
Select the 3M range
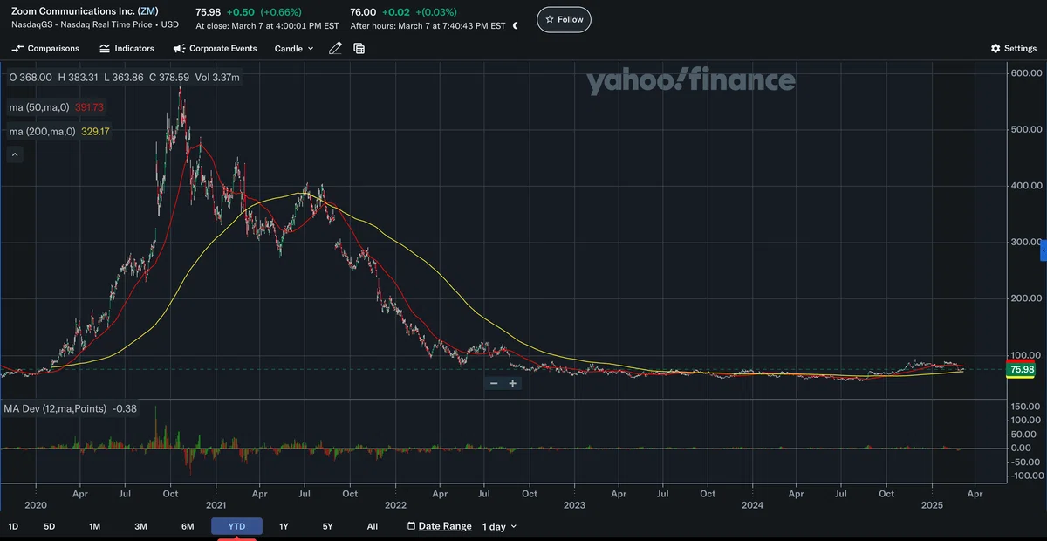pos(140,526)
